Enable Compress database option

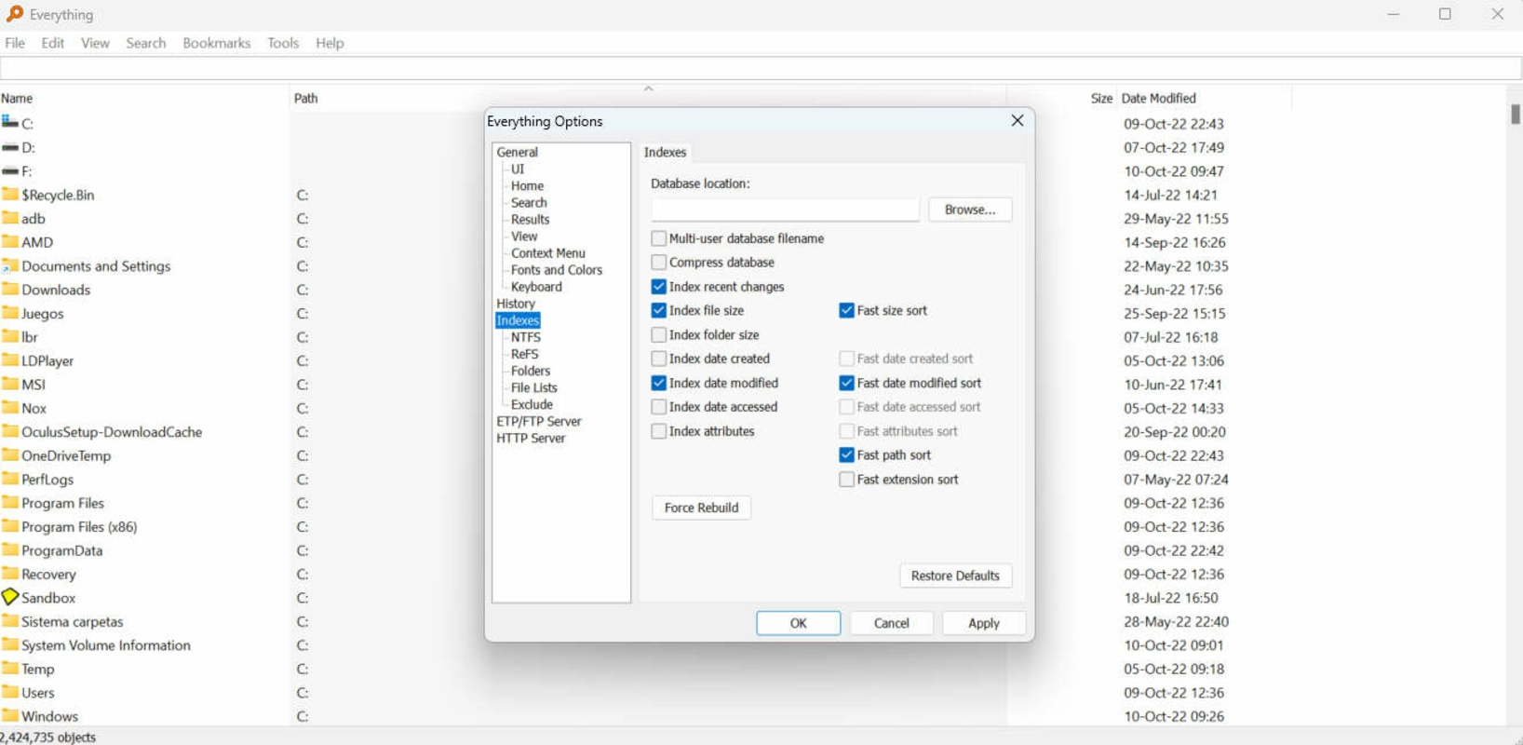point(659,263)
